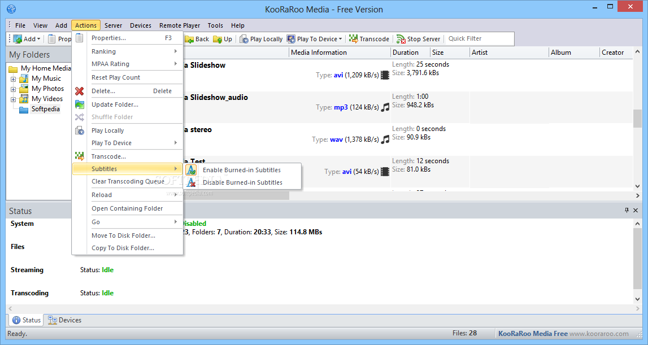Click the Transcode checkered icon in menu
This screenshot has width=648, height=345.
coord(79,156)
